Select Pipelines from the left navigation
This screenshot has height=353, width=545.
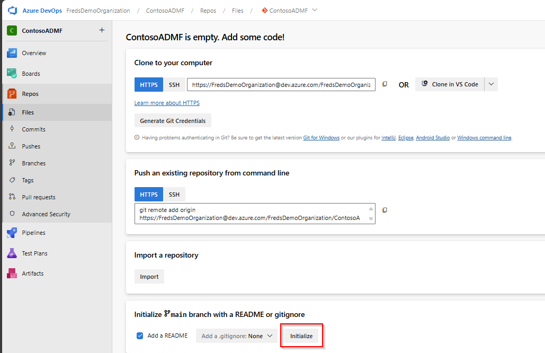pos(35,233)
